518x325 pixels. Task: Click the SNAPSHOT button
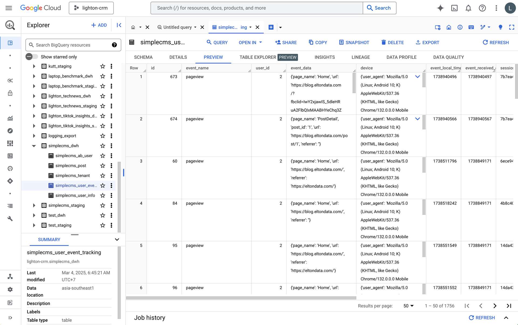[x=354, y=43]
